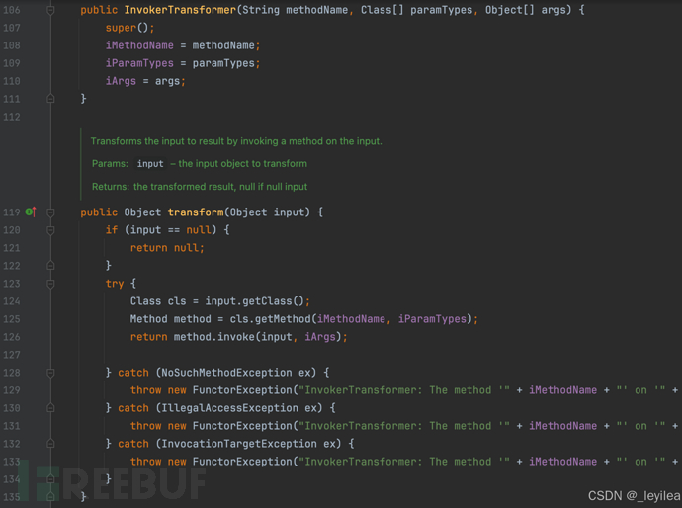Click the 'Transforms the input to result' doc sentence
682x508 pixels.
tap(236, 141)
